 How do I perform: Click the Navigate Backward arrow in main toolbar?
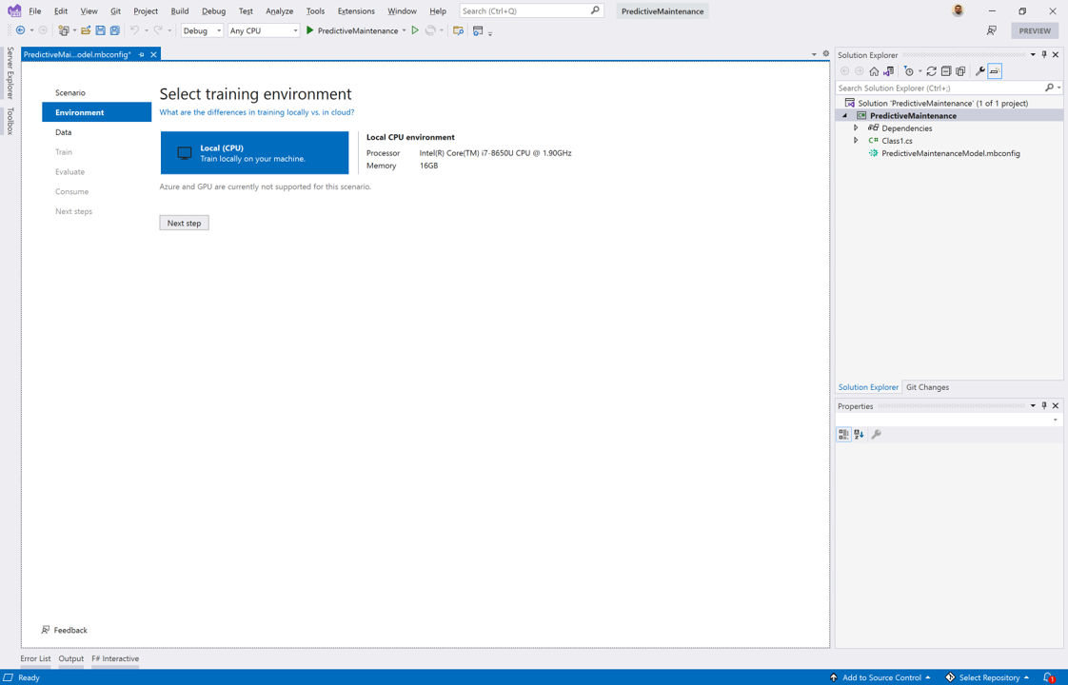click(x=20, y=29)
